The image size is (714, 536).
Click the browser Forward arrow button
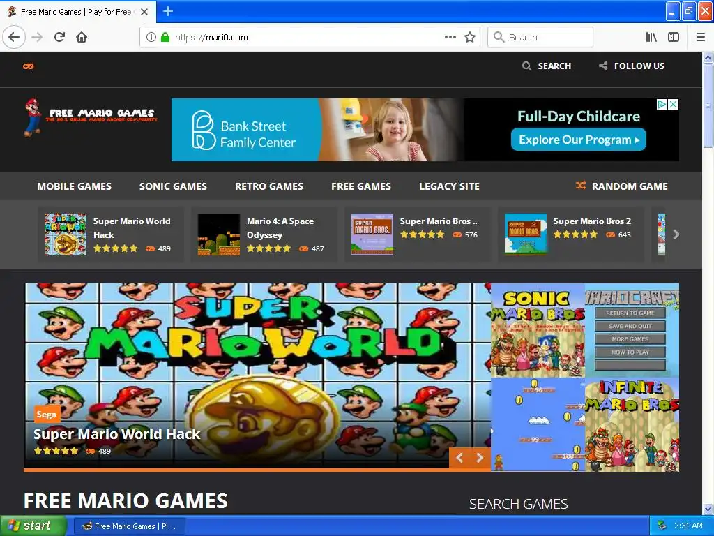(x=37, y=37)
